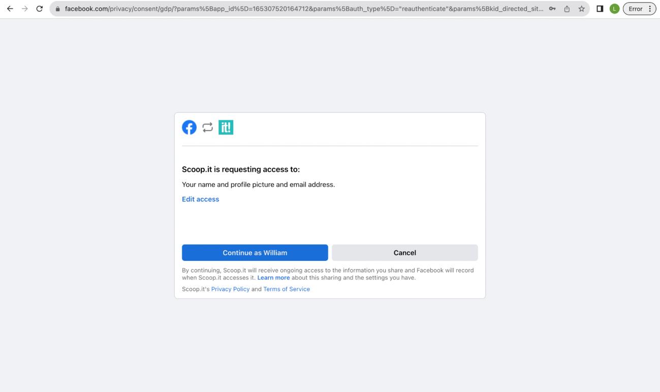View Scoop.it's Terms of Service

click(286, 289)
